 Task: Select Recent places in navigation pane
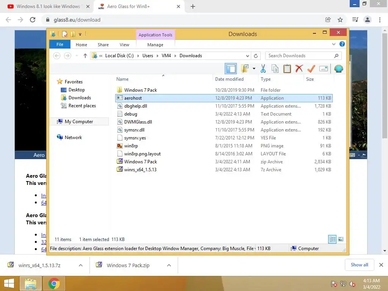tap(82, 106)
